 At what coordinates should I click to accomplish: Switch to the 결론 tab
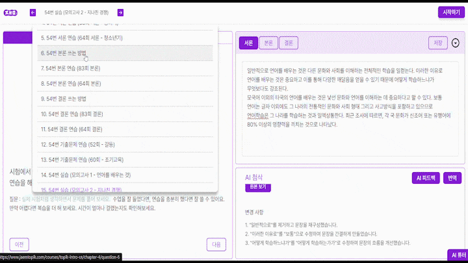click(288, 43)
